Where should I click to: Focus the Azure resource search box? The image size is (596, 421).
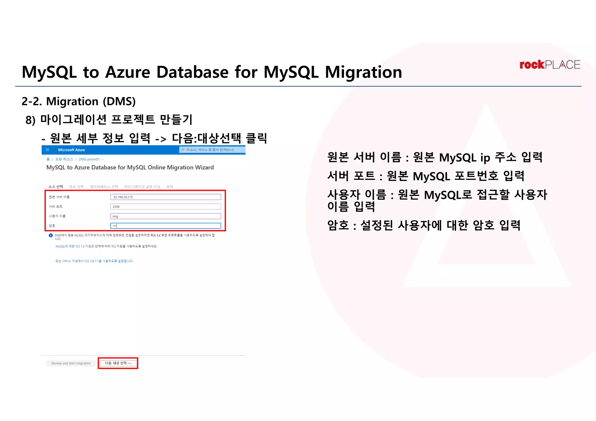tap(212, 150)
